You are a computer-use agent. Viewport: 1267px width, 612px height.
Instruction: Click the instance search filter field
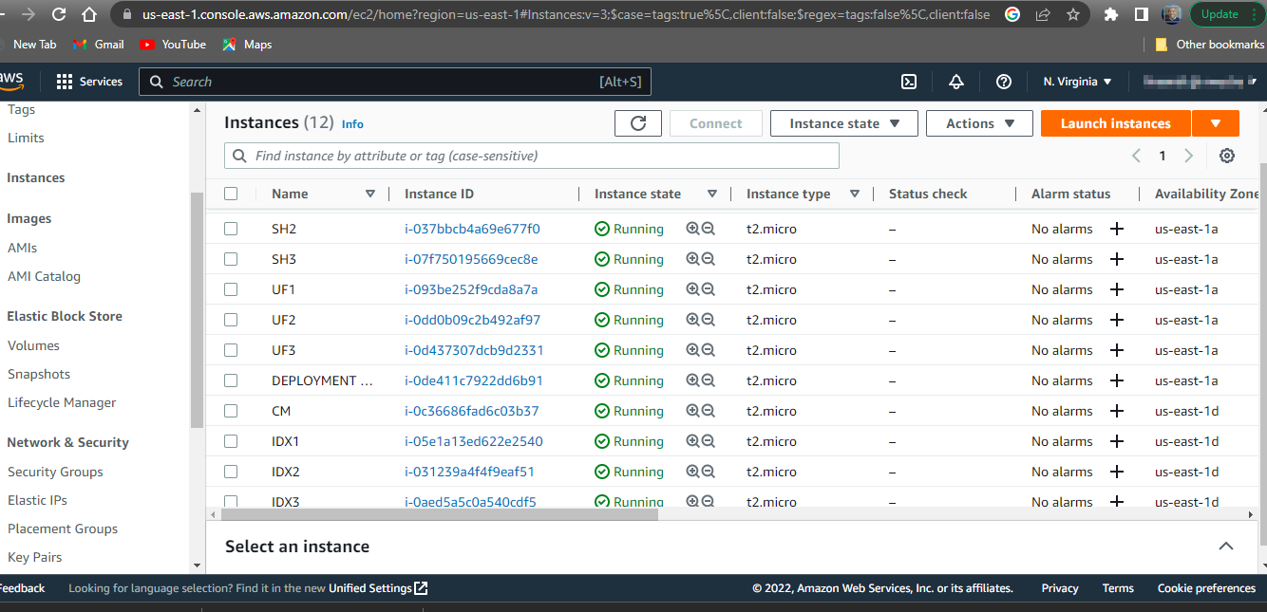pos(530,155)
